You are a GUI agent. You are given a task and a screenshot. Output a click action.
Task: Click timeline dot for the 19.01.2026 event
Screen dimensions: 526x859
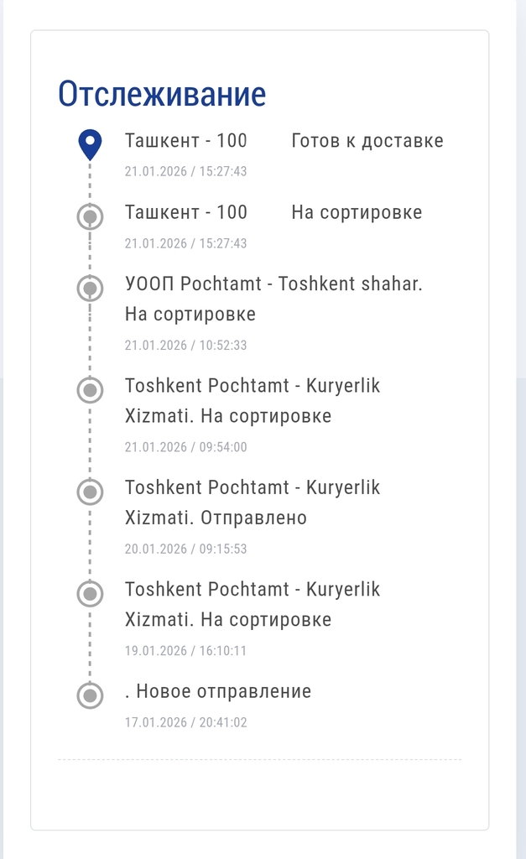(90, 593)
